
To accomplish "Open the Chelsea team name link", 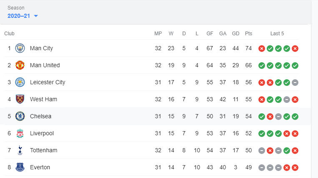I will (x=40, y=116).
